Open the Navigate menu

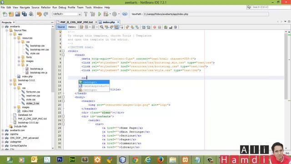[x=25, y=7]
